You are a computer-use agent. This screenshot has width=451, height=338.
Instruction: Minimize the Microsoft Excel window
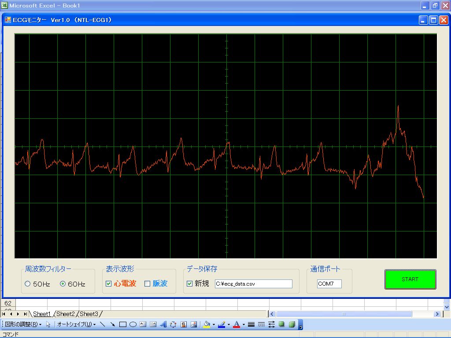[x=425, y=5]
